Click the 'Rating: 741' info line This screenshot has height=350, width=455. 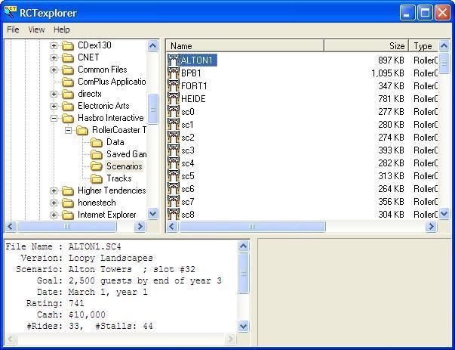55,303
